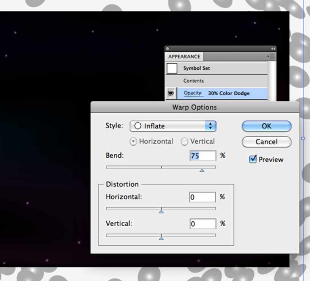Viewport: 310px width, 288px height.
Task: Click the Distortion Horizontal slider handle
Action: (161, 212)
